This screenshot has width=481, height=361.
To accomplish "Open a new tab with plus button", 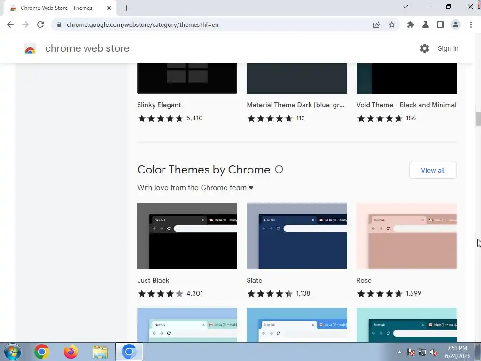I will (127, 8).
